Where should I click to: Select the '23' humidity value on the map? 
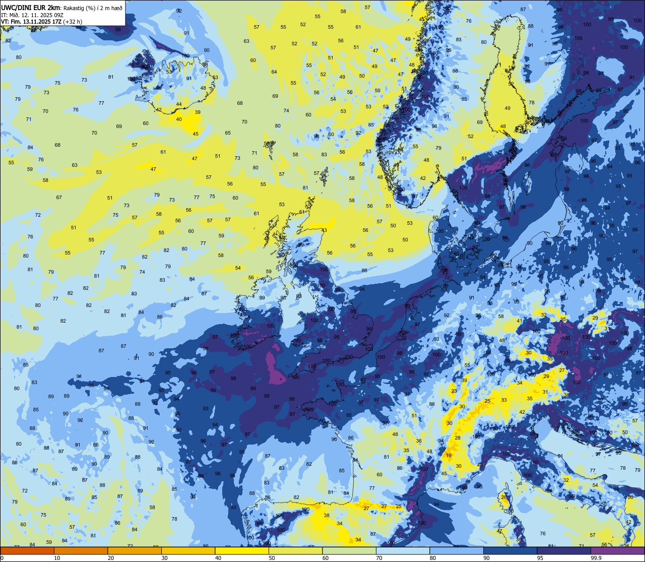(454, 391)
